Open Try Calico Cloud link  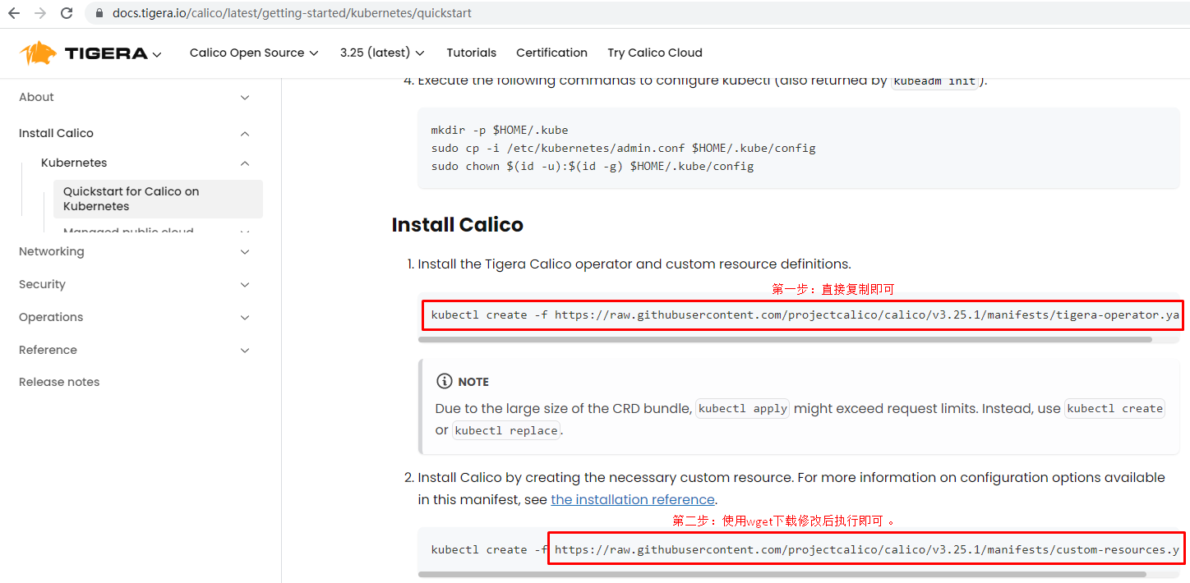tap(655, 53)
